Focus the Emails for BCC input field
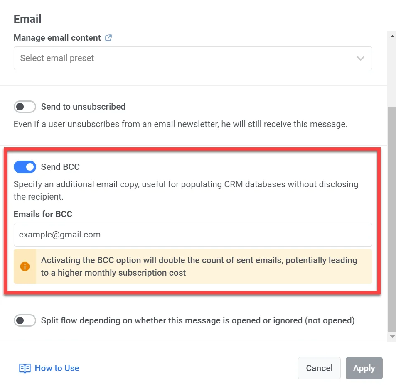The image size is (396, 391). tap(193, 235)
